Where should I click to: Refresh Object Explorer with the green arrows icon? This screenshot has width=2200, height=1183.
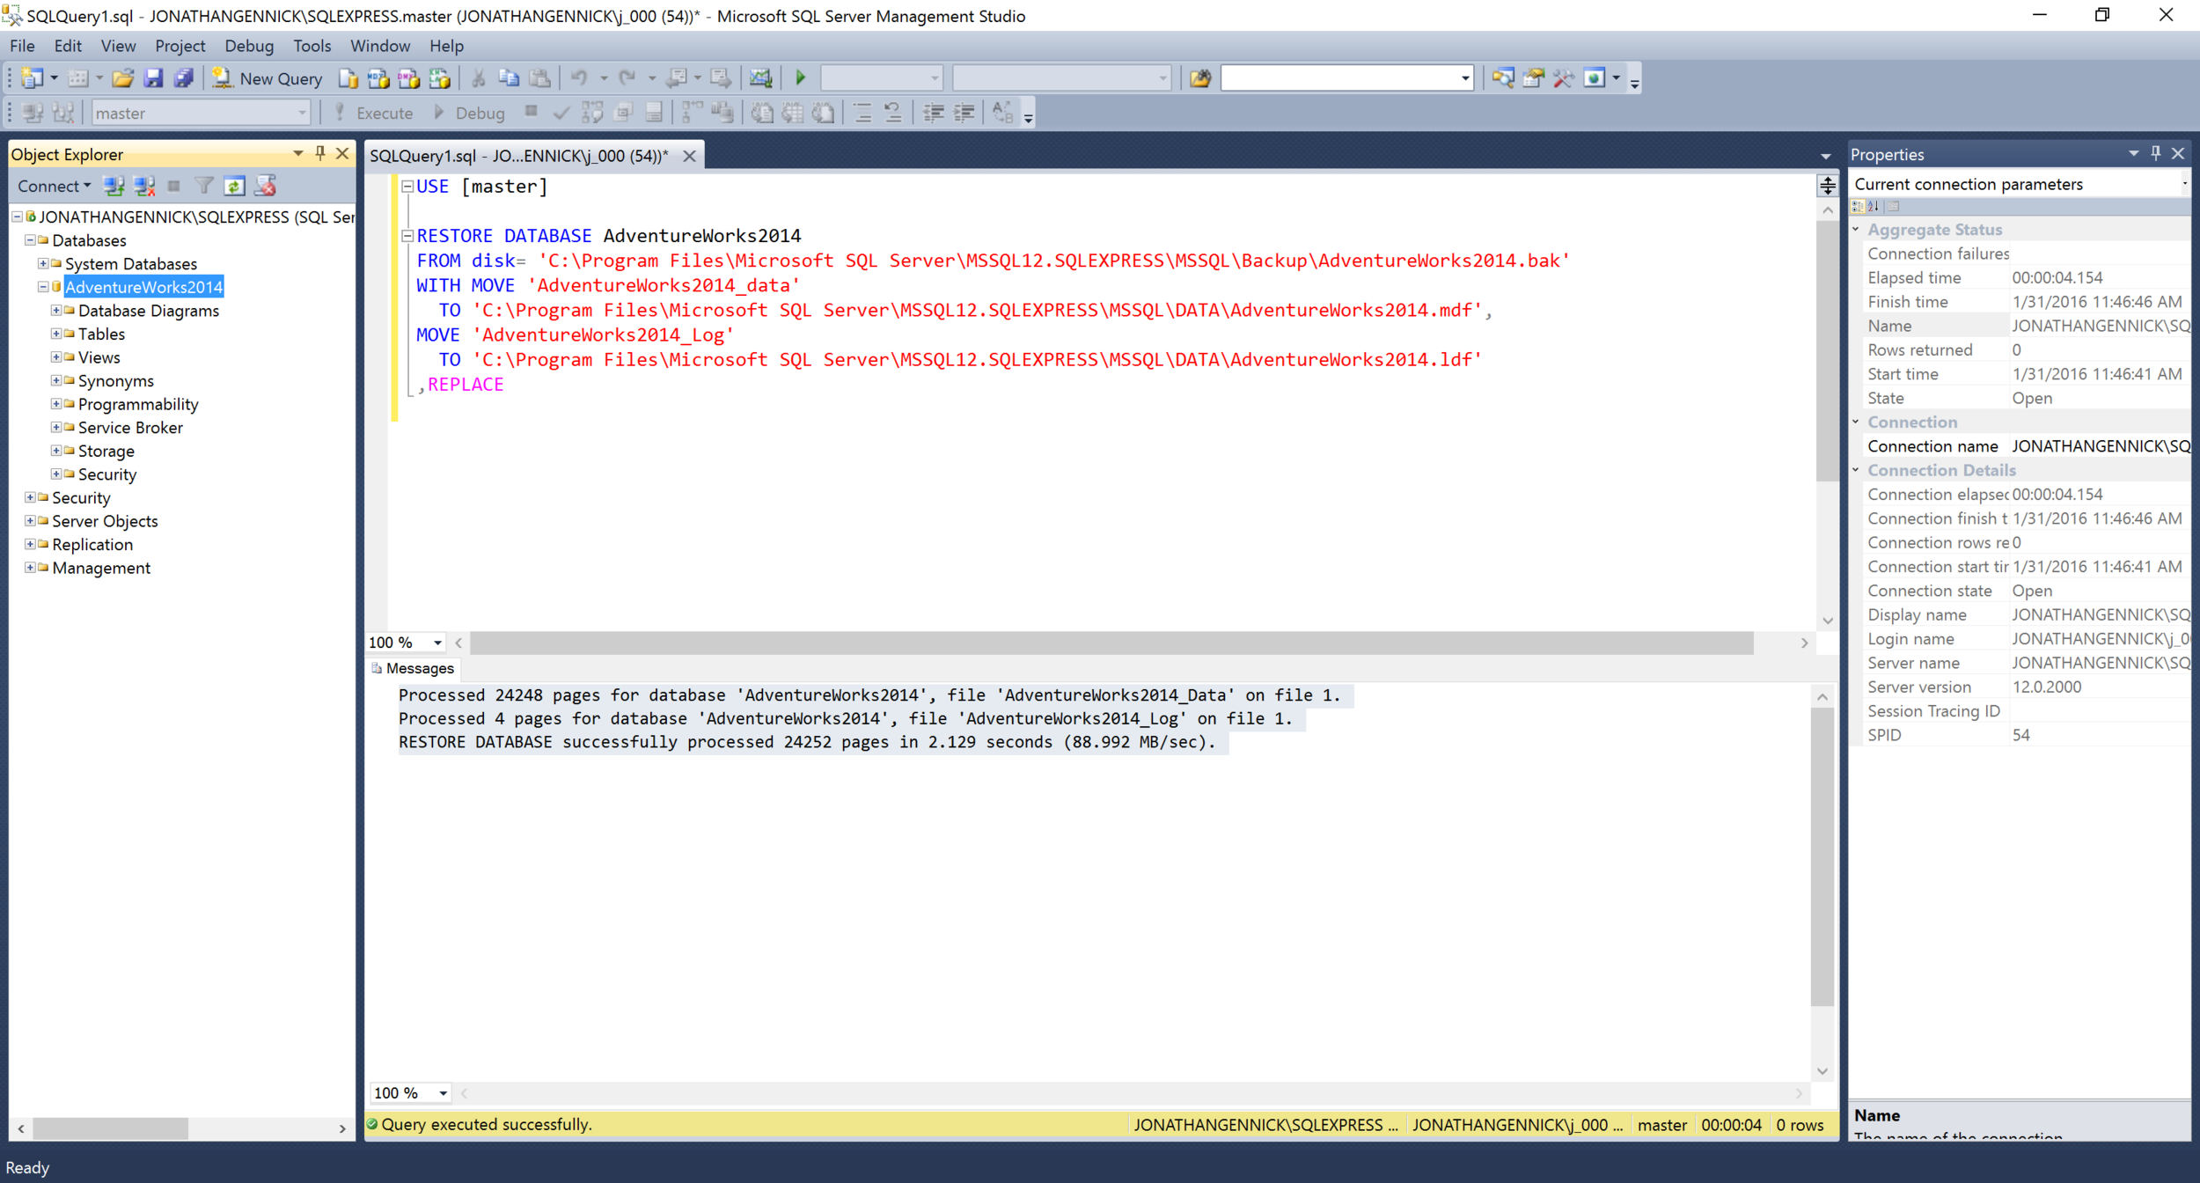(234, 186)
